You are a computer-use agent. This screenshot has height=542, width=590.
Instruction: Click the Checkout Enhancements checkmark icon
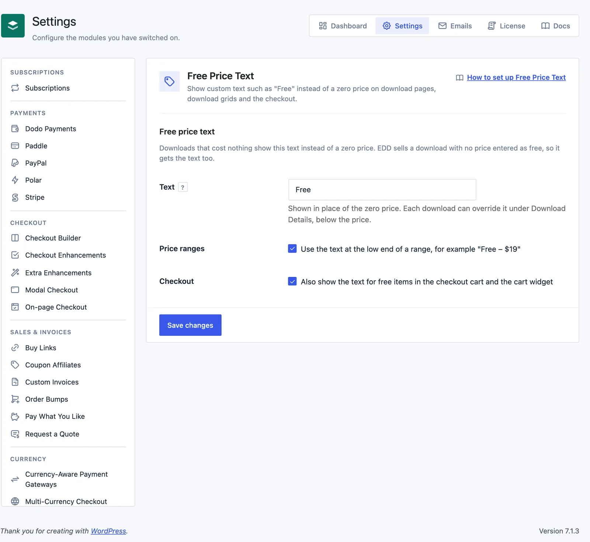pyautogui.click(x=15, y=255)
